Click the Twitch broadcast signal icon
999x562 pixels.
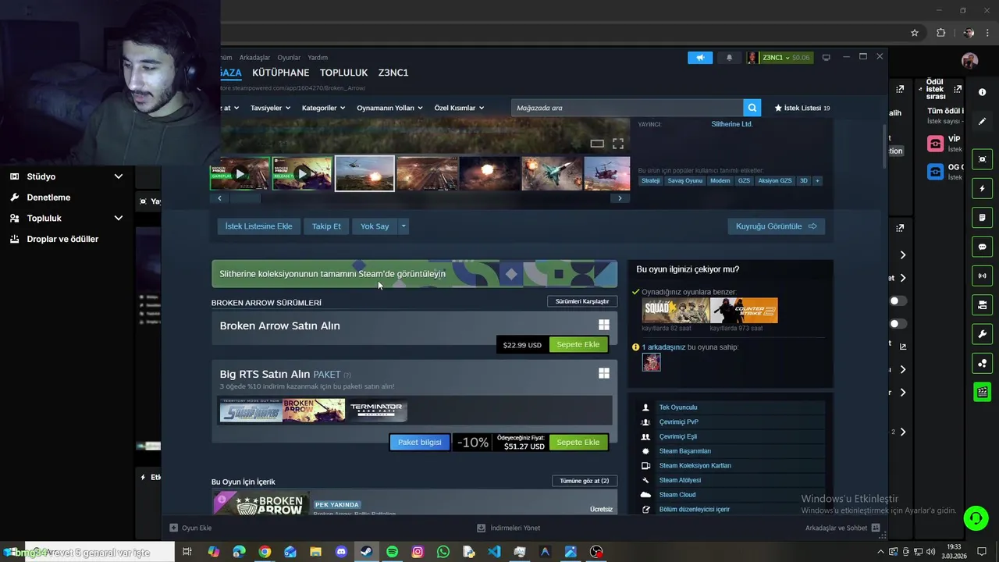(983, 276)
